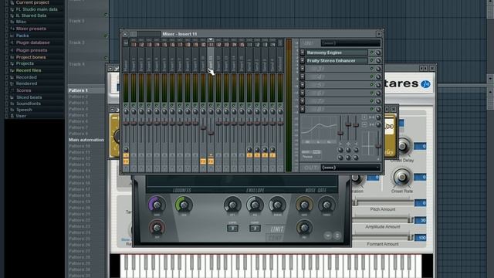Click the Sliced beats folder icon
Screen dimensions: 494x278
tap(12, 97)
